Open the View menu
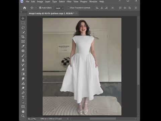This screenshot has height=121, width=161. click(76, 2)
